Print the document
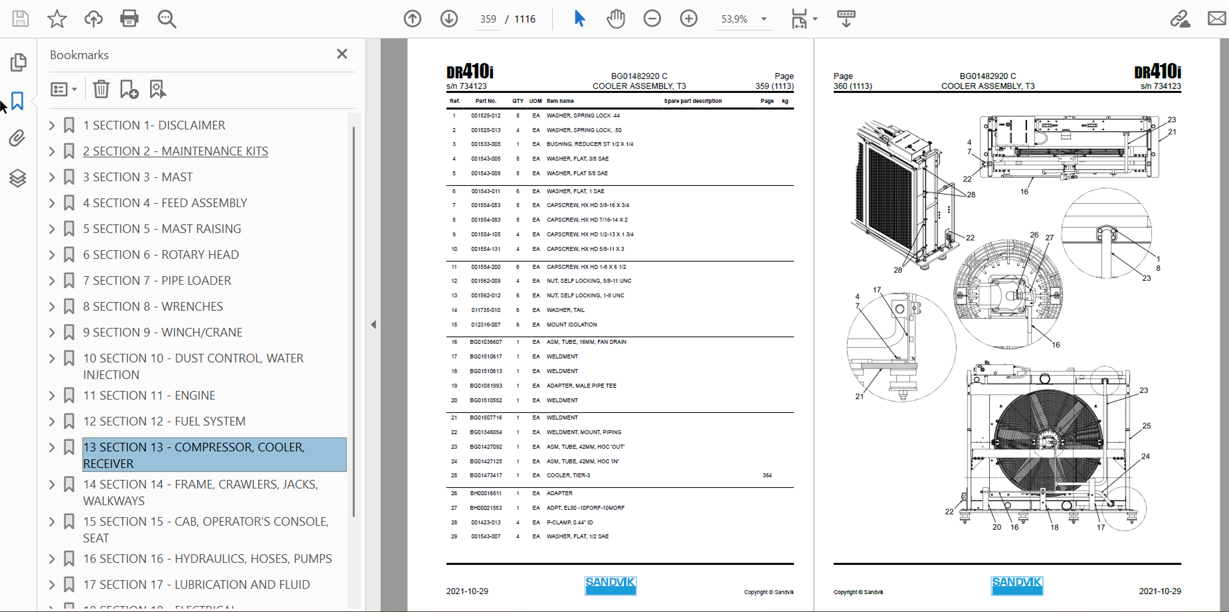Screen dimensions: 1229x612 pos(130,19)
